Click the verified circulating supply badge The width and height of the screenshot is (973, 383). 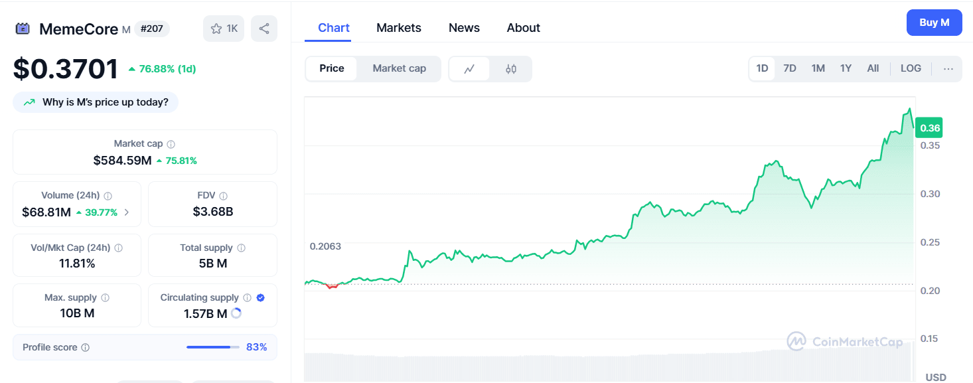[x=260, y=298]
